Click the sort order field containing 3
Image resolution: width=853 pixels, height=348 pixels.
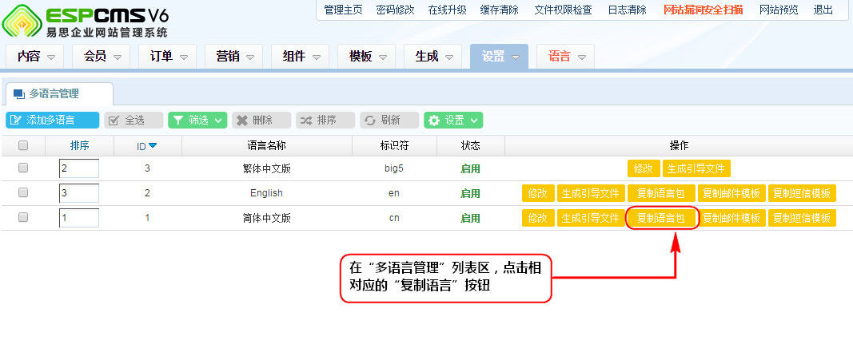pyautogui.click(x=79, y=192)
